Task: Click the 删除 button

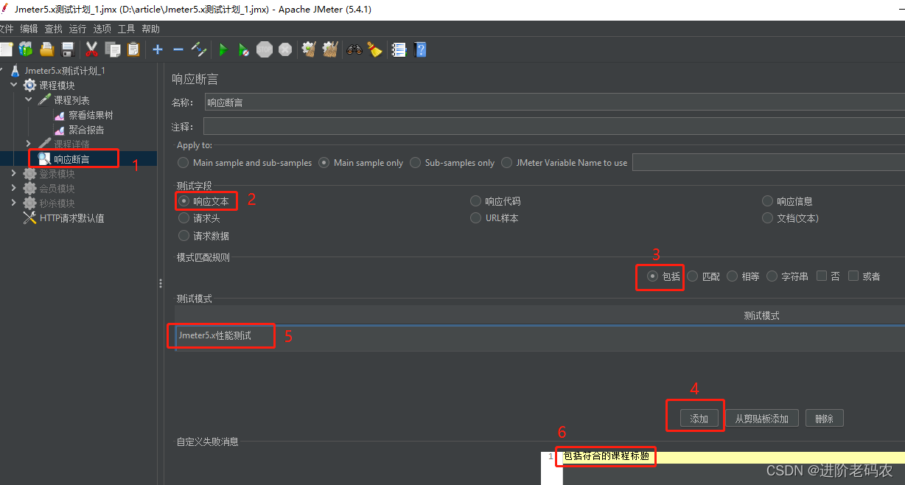Action: click(824, 419)
